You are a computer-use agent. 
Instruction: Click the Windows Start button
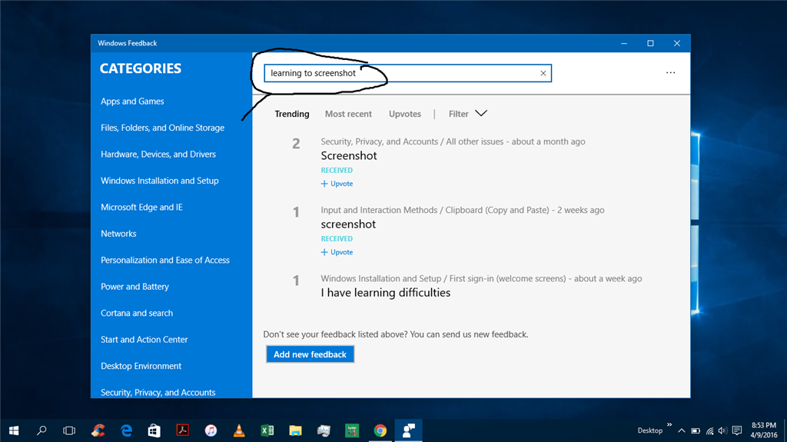click(x=14, y=430)
